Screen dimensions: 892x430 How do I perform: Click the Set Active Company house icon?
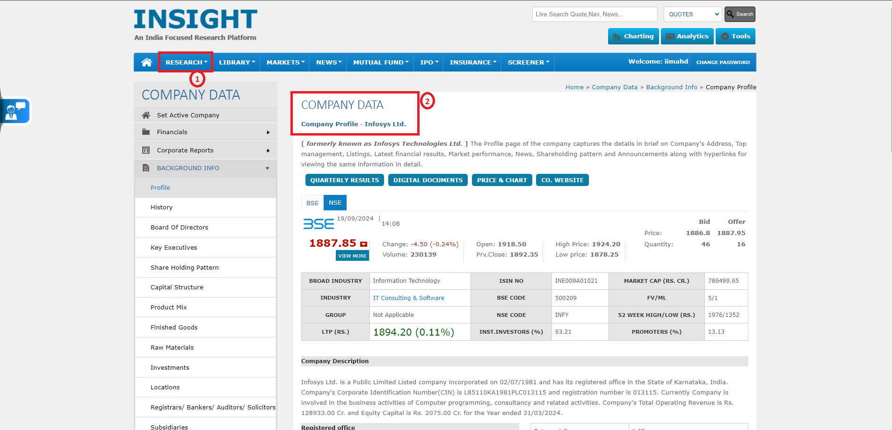(x=146, y=115)
